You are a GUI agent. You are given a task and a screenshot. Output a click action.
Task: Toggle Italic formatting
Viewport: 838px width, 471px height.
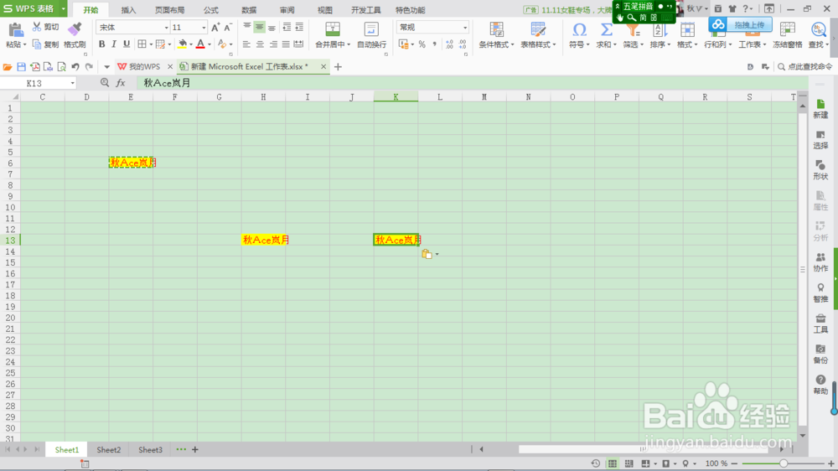point(114,44)
